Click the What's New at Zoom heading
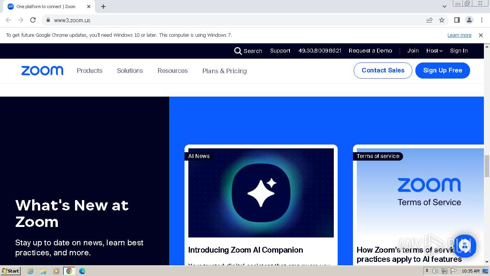This screenshot has height=276, width=490. [x=72, y=214]
